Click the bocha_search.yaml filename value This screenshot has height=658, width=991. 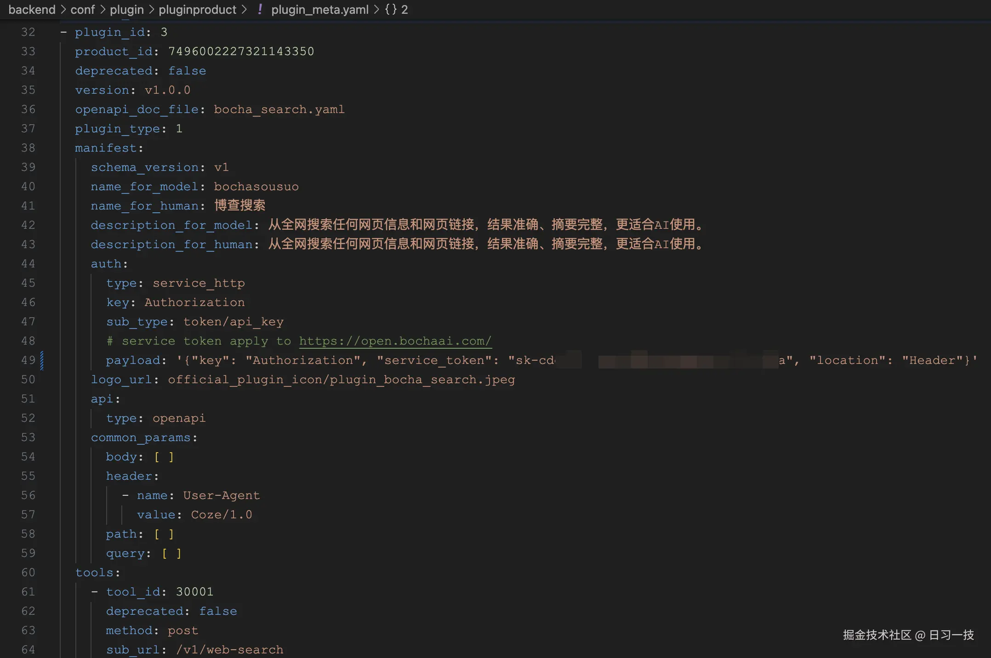[279, 109]
